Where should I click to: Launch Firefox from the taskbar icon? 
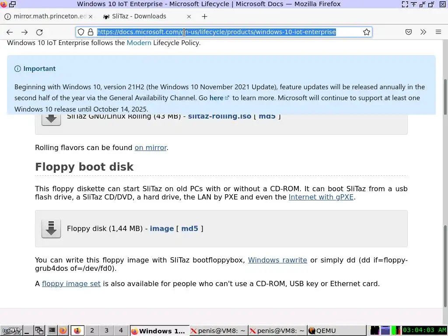pyautogui.click(x=63, y=331)
